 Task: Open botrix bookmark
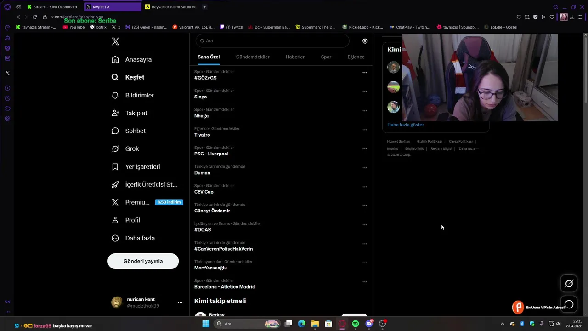pyautogui.click(x=98, y=27)
